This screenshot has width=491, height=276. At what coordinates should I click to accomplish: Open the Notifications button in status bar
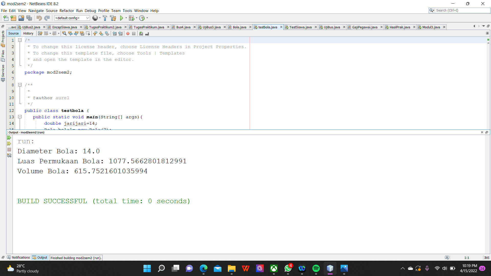point(18,258)
